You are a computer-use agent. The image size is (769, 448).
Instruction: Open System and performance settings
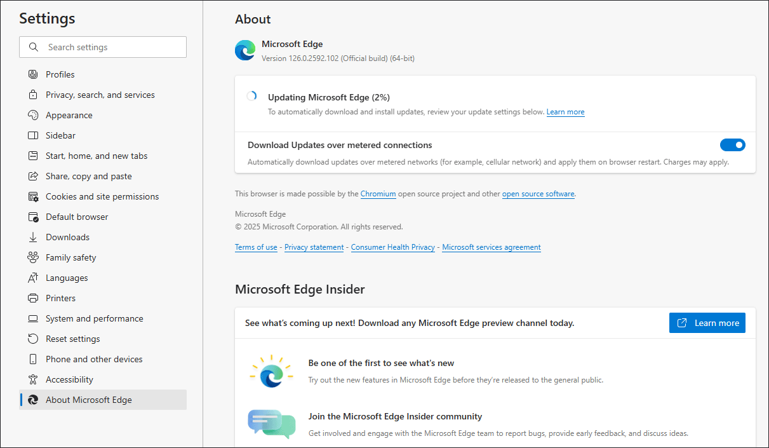pos(103,318)
